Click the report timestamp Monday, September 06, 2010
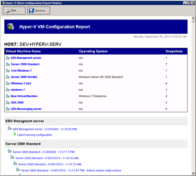Image resolution: width=196 pixels, height=176 pixels. point(160,37)
